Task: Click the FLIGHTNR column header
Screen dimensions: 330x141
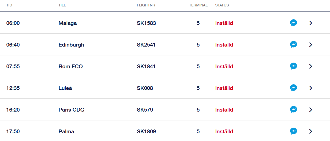Action: (x=146, y=5)
